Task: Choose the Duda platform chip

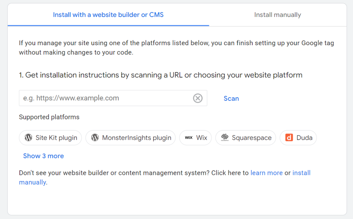Action: pos(298,138)
